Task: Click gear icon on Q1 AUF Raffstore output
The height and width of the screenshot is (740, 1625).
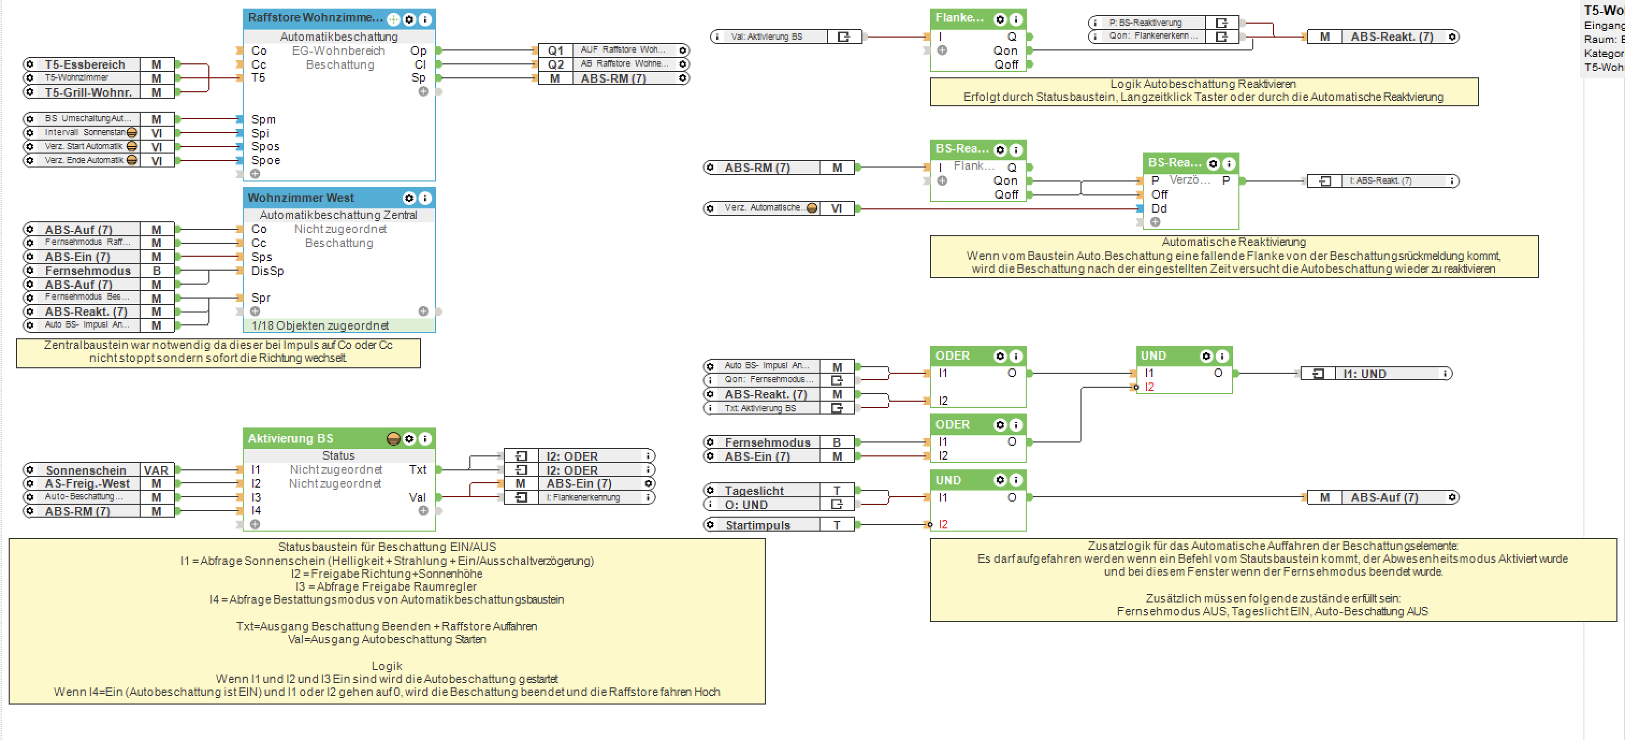Action: (683, 50)
